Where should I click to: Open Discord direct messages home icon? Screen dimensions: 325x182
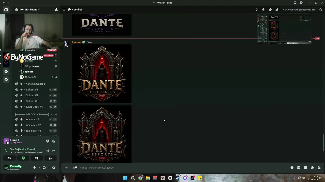[x=6, y=10]
